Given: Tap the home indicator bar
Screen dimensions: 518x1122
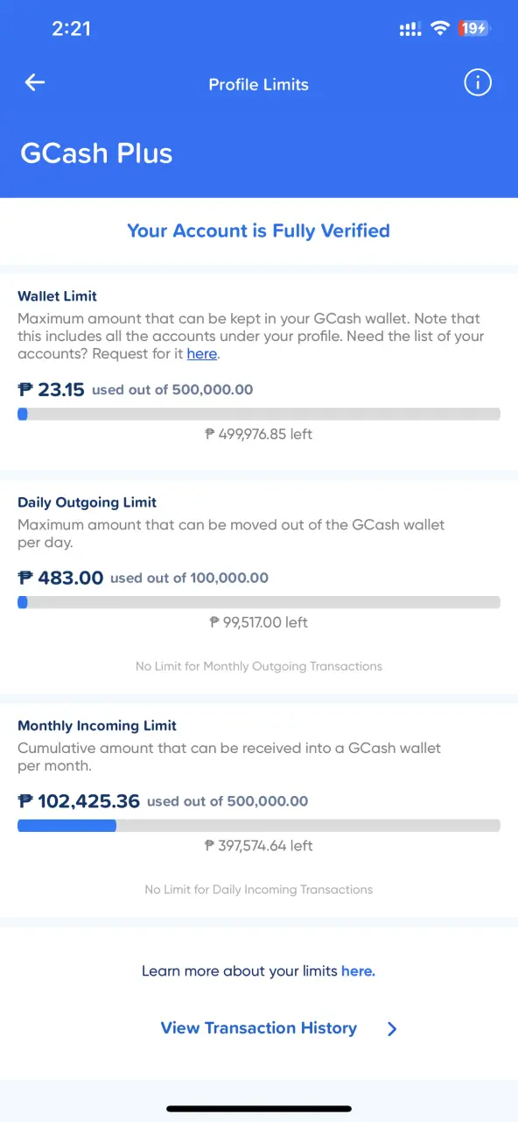Looking at the screenshot, I should (x=259, y=1109).
